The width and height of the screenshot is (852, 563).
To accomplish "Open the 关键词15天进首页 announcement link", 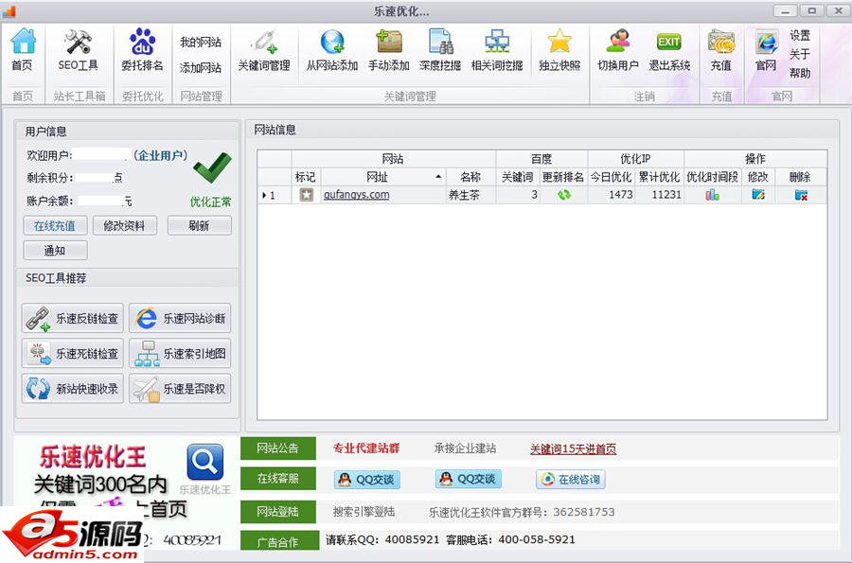I will (x=574, y=448).
